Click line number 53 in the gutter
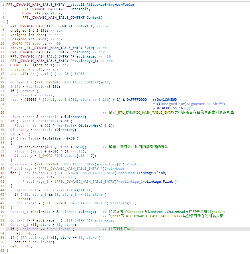250x254 pixels. [x=2, y=229]
